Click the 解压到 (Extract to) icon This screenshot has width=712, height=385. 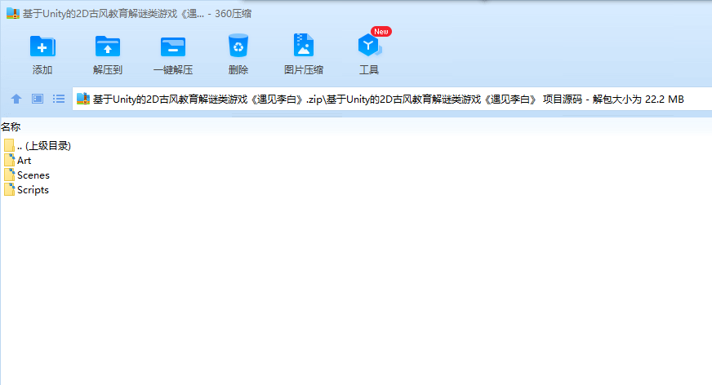click(108, 46)
